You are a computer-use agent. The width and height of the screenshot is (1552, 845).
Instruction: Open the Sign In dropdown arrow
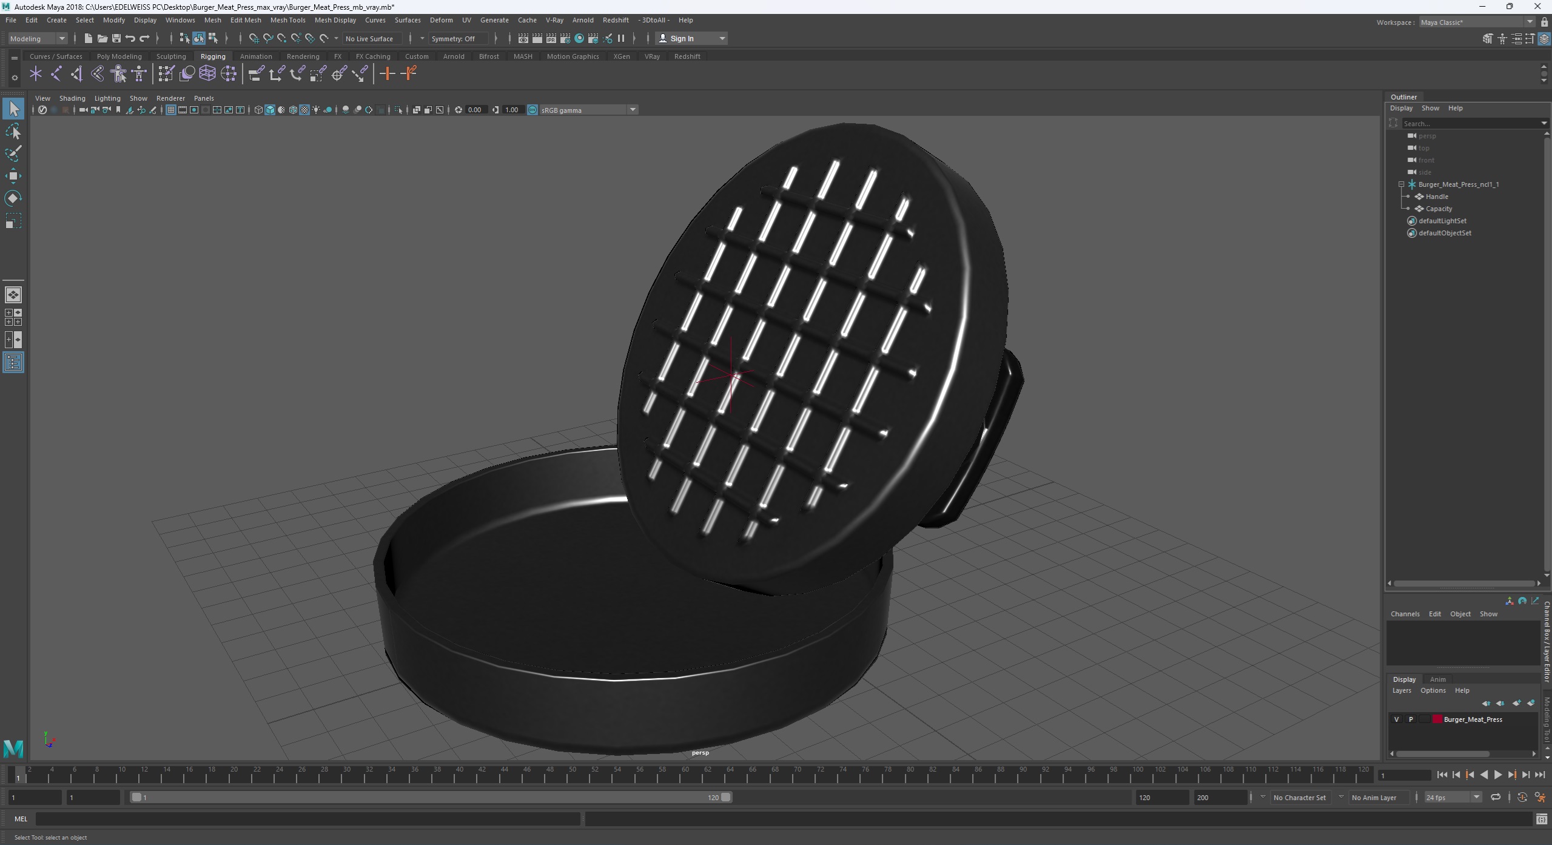point(722,39)
